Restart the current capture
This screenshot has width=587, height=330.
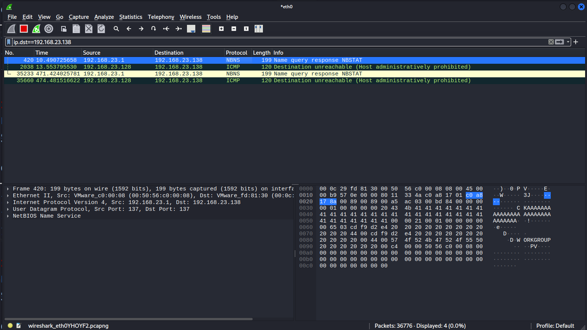36,29
